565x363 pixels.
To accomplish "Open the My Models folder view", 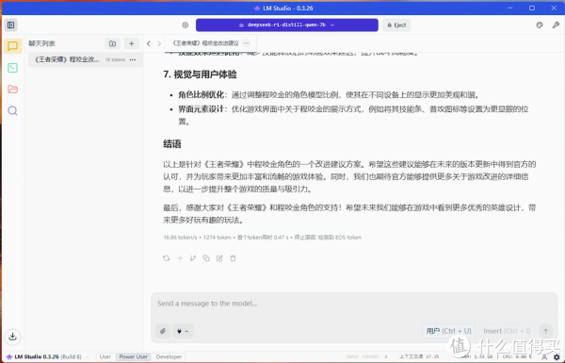I will (12, 90).
